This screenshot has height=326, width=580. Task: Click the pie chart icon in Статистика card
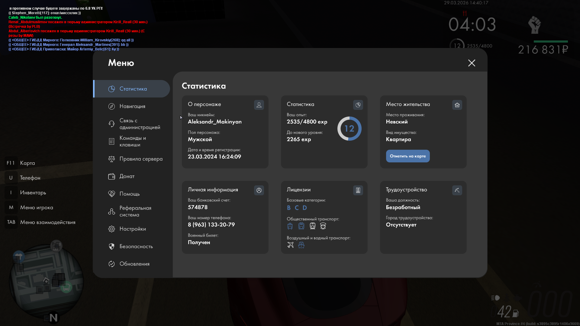coord(358,105)
